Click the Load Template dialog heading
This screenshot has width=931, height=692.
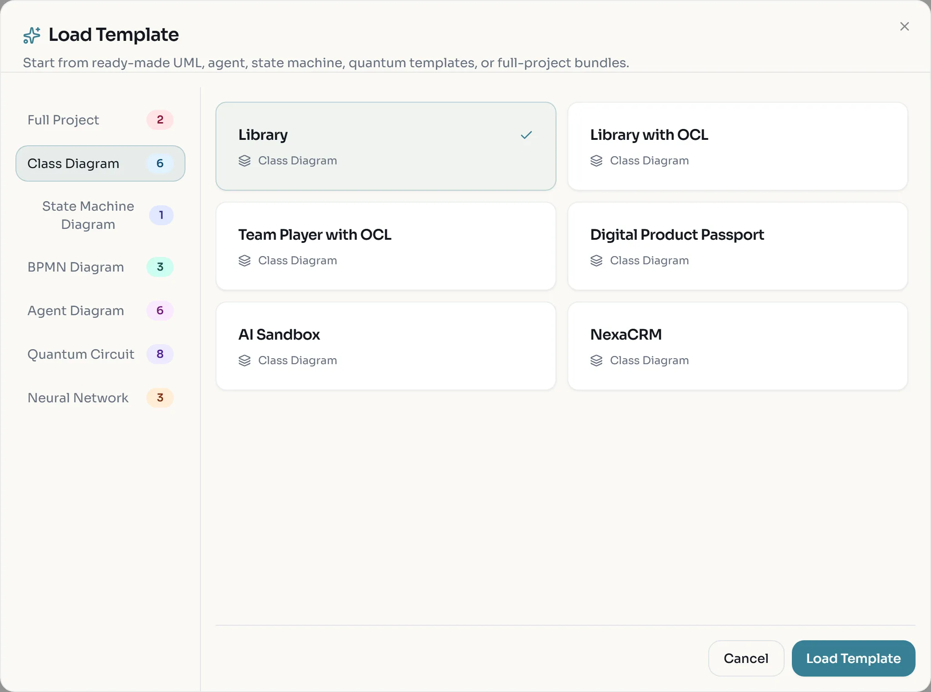click(114, 35)
